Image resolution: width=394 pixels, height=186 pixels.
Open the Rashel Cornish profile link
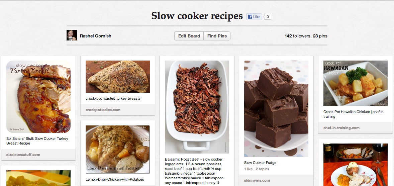(95, 36)
